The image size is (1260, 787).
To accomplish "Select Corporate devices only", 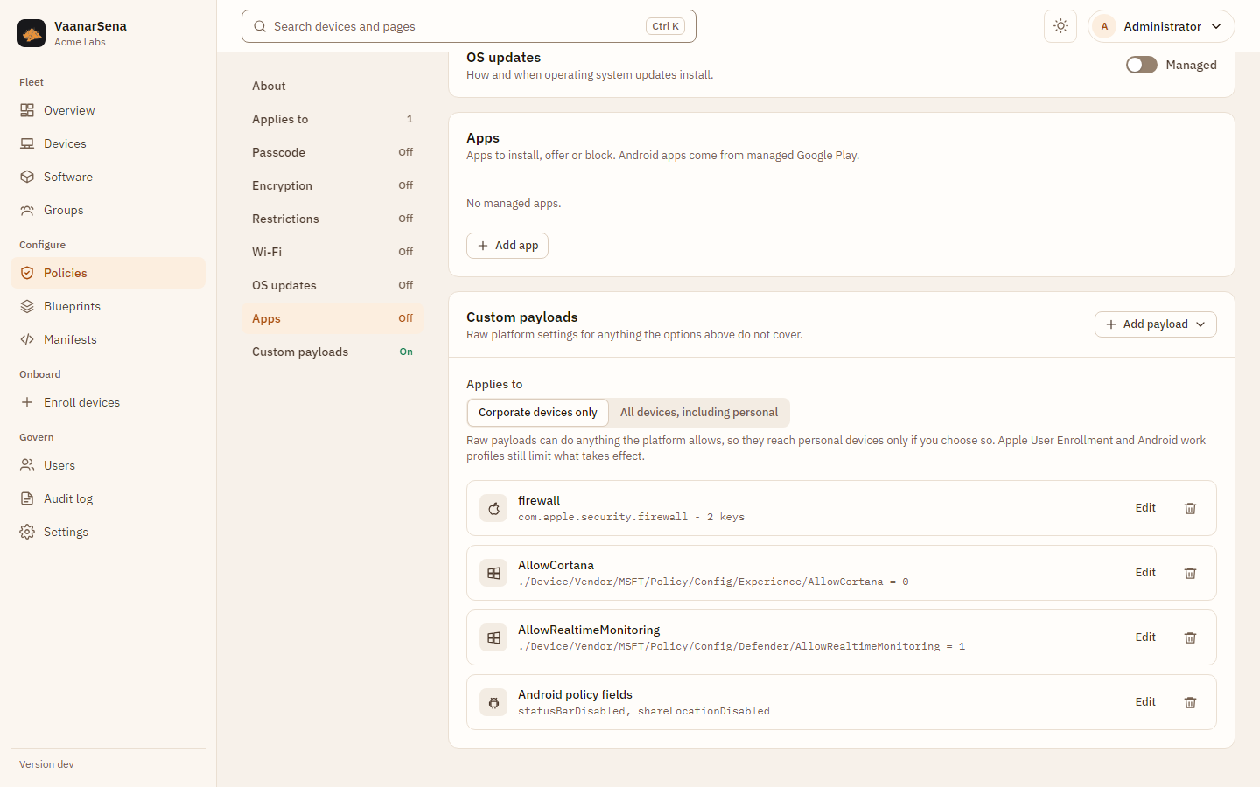I will coord(538,413).
